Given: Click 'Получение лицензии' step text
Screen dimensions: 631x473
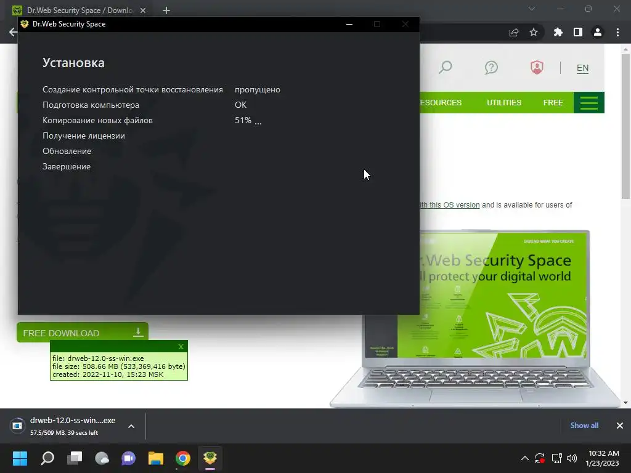Looking at the screenshot, I should point(84,136).
